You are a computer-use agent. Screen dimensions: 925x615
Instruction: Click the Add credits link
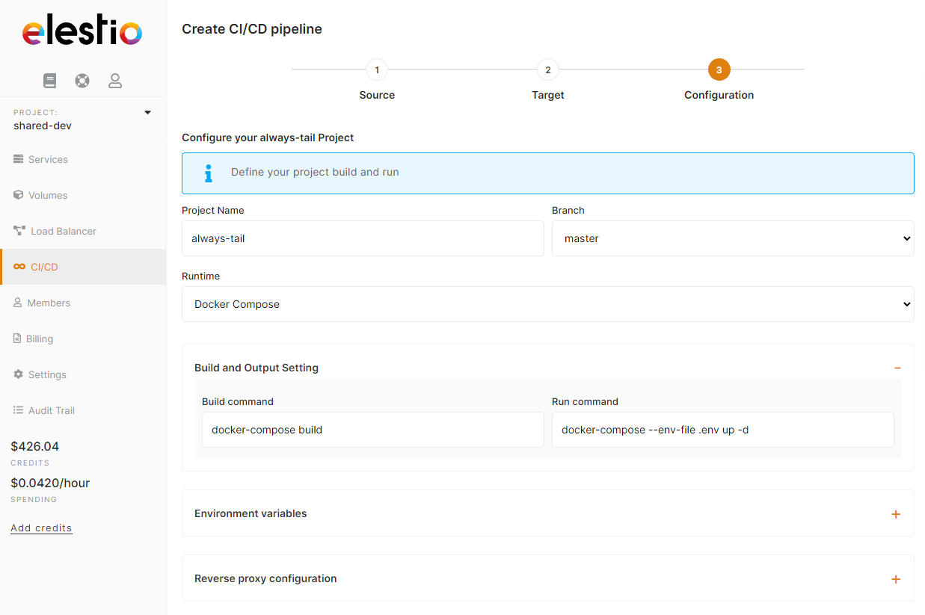pyautogui.click(x=41, y=528)
